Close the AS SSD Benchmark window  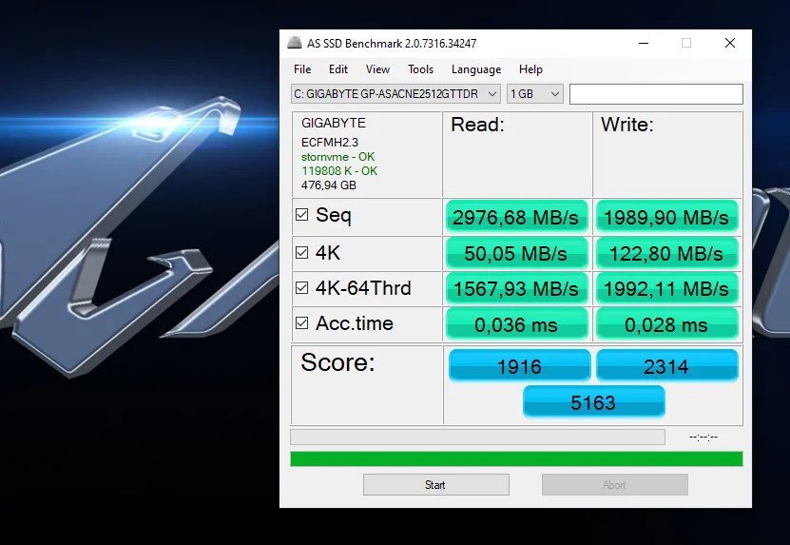pos(729,43)
